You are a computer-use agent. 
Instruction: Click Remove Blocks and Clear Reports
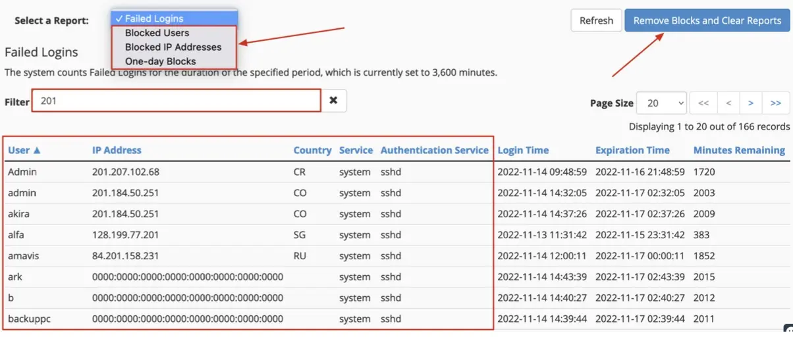(x=707, y=20)
